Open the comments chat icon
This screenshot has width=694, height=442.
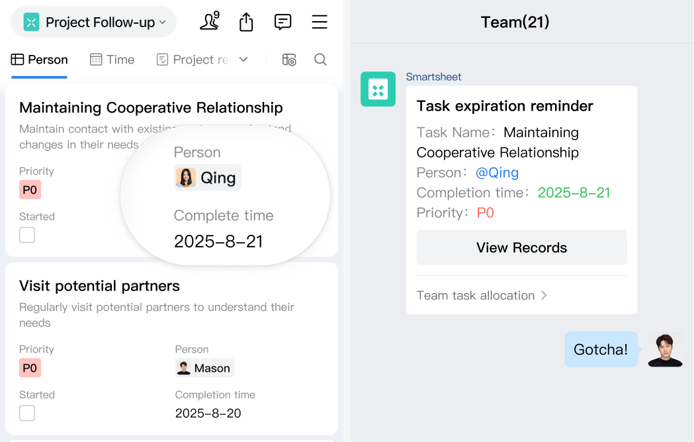point(282,22)
